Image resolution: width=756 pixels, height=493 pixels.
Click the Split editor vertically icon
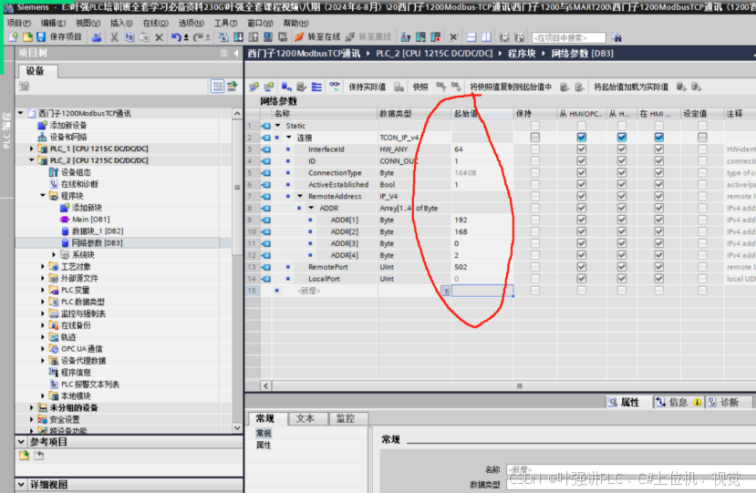tap(486, 37)
